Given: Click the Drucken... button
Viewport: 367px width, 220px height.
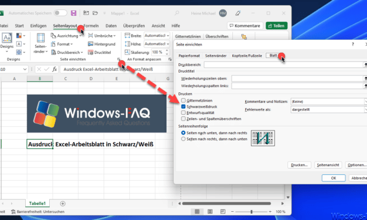Looking at the screenshot, I should pos(299,165).
